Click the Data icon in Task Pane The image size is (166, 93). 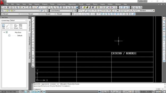tap(3, 26)
